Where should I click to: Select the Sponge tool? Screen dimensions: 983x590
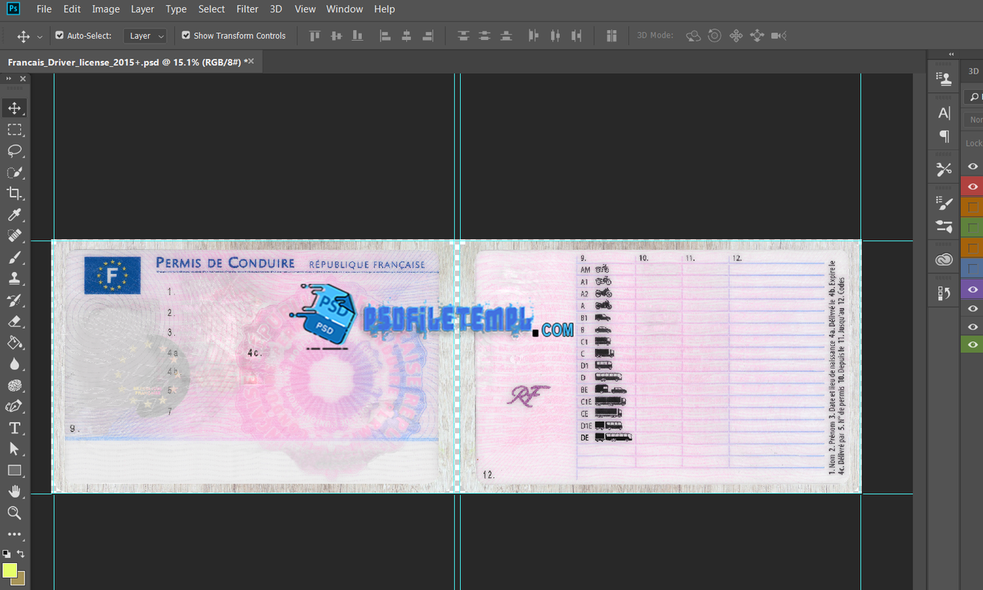[x=15, y=386]
